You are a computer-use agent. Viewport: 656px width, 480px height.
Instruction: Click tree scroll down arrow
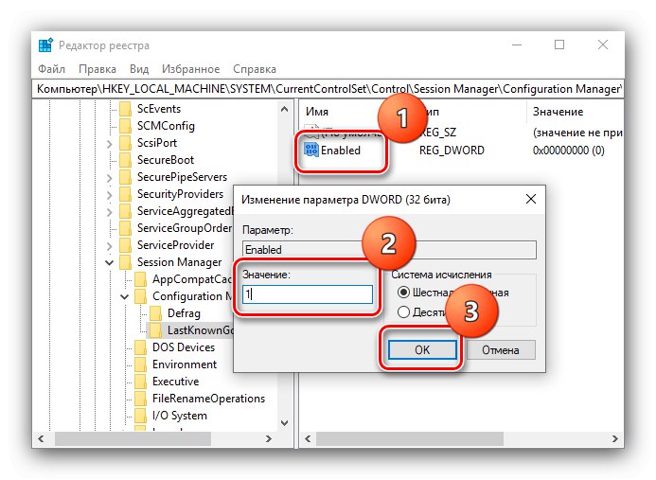[x=285, y=422]
